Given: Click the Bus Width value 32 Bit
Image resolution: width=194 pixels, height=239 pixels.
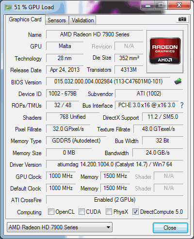Looking at the screenshot, I should pos(163,141).
